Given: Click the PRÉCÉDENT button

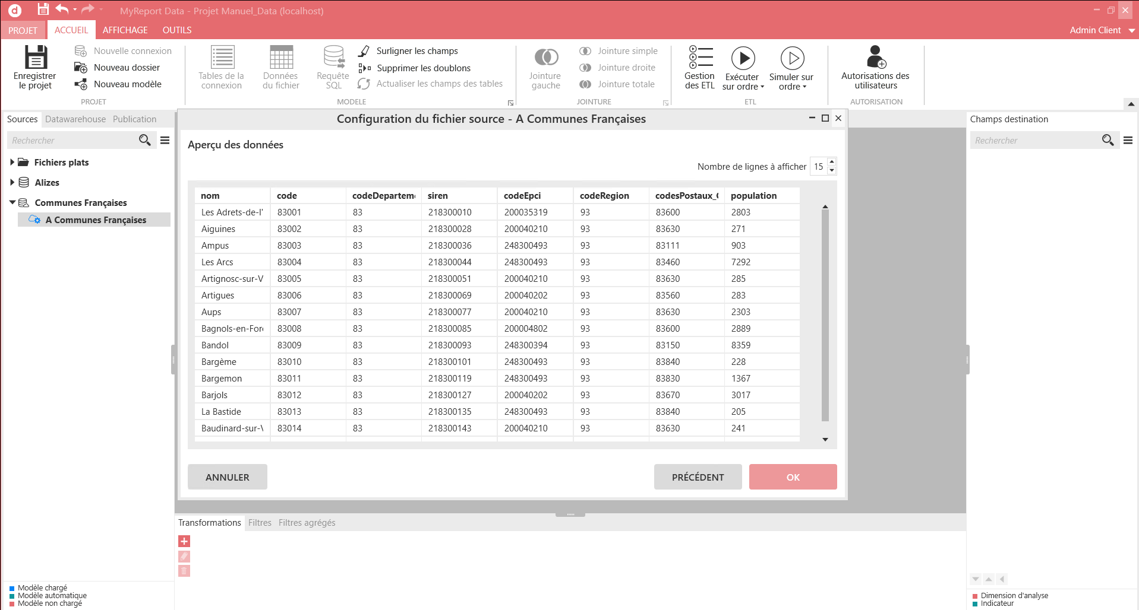Looking at the screenshot, I should coord(698,477).
